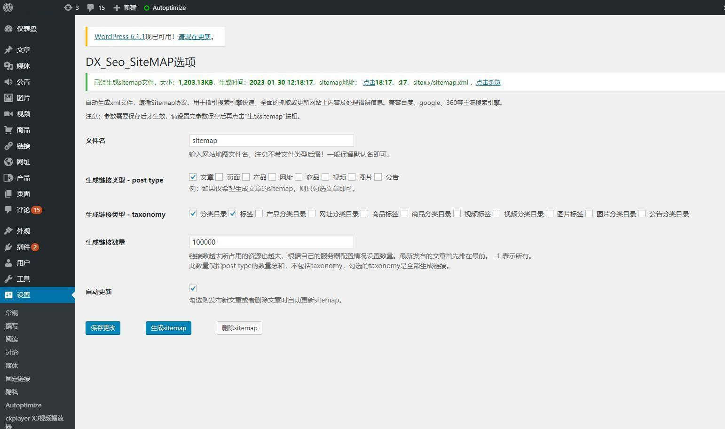Expand the 设置 submenu item 常规
Image resolution: width=725 pixels, height=429 pixels.
12,312
